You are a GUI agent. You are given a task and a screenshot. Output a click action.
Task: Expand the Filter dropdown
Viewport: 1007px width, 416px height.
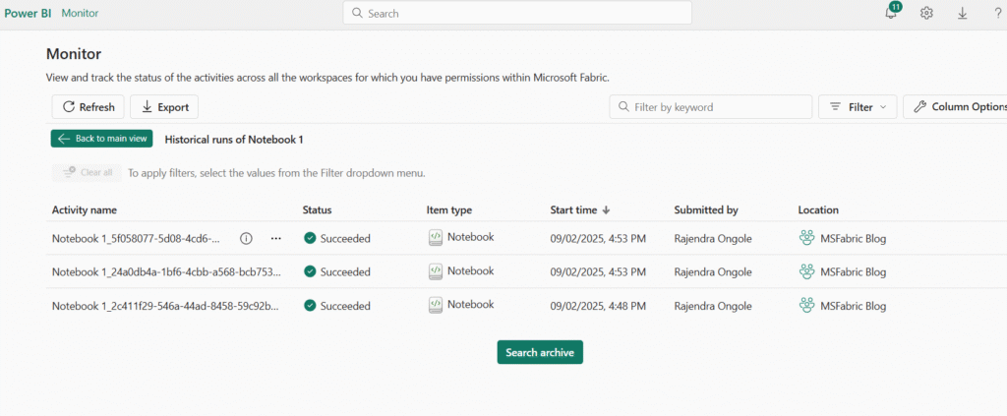pyautogui.click(x=858, y=107)
